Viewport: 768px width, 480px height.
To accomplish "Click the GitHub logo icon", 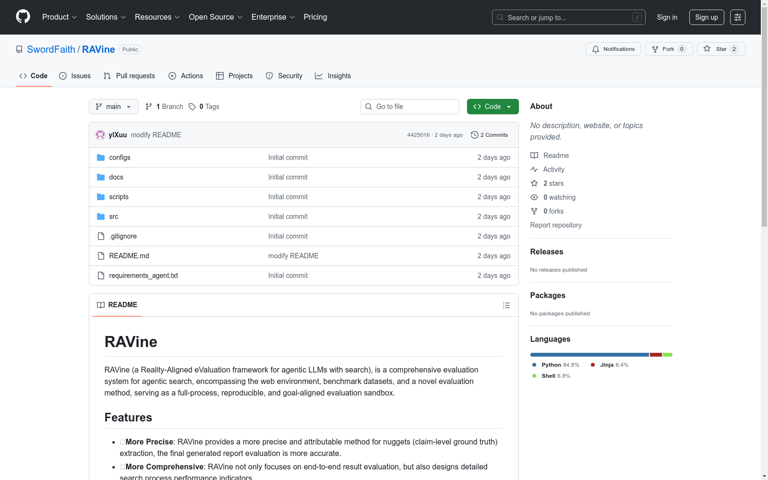I will [x=23, y=17].
